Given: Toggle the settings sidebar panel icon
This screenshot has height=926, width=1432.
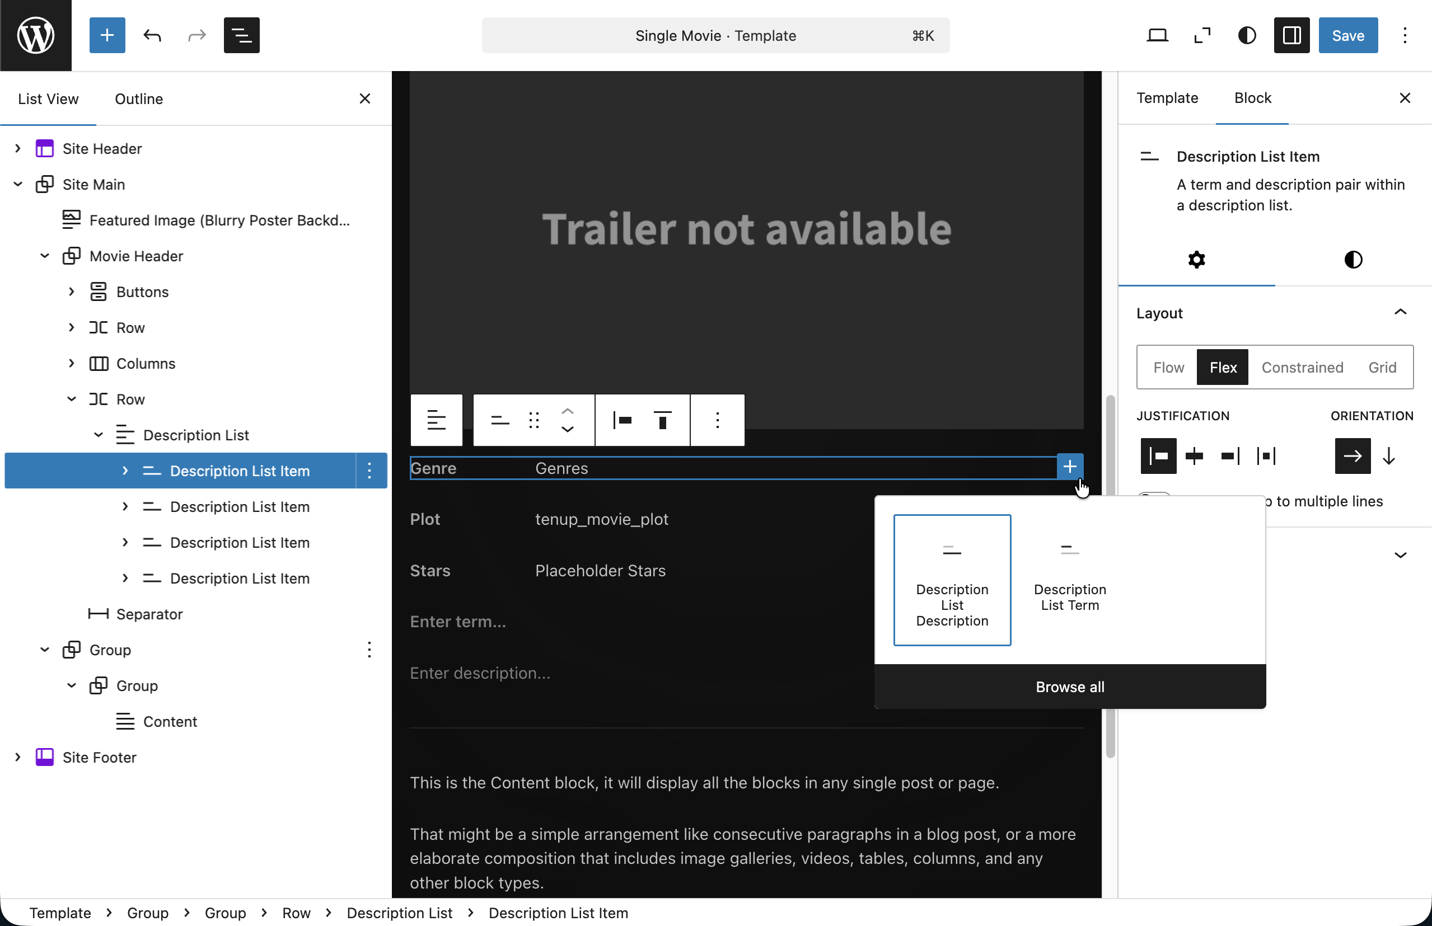Looking at the screenshot, I should coord(1291,35).
